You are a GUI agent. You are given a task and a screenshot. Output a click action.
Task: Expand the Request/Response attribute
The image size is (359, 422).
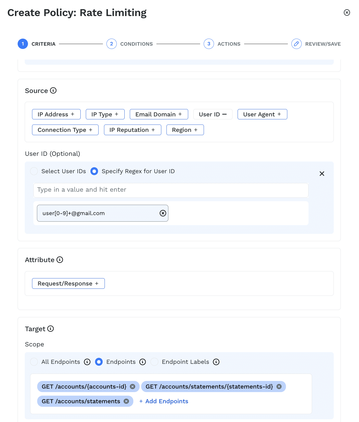68,284
